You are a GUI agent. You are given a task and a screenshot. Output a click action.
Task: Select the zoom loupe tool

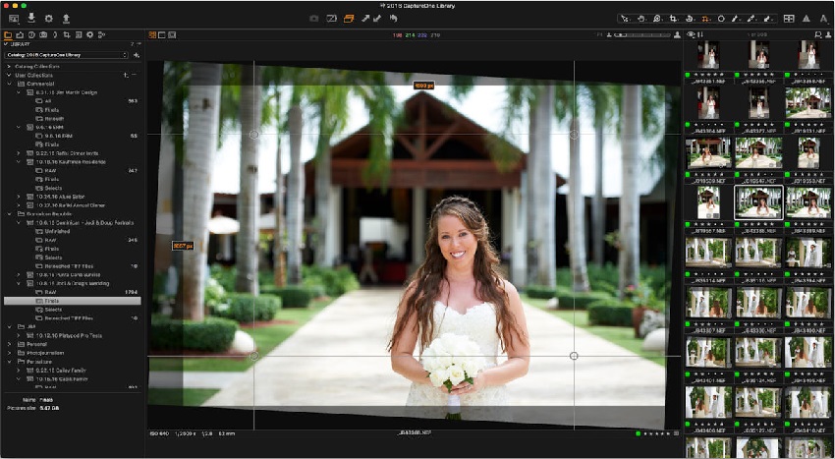[657, 19]
